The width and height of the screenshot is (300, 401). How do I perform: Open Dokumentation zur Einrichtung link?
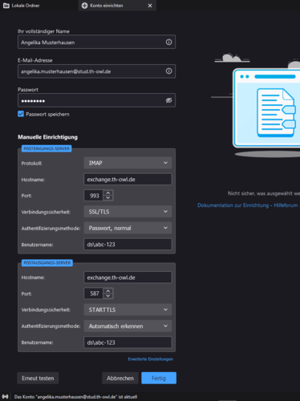point(233,205)
